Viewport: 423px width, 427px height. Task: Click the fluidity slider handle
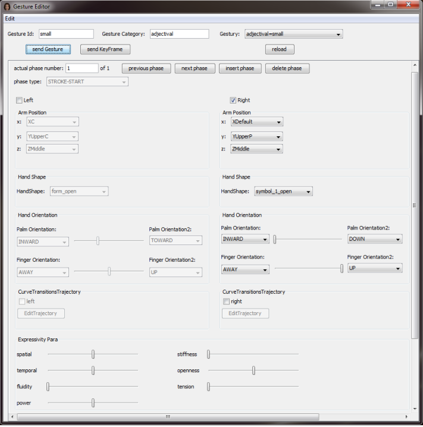[48, 387]
